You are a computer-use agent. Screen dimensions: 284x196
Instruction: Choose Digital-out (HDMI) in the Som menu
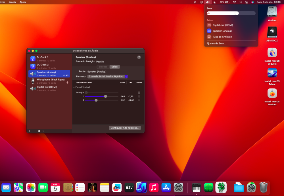[231, 25]
